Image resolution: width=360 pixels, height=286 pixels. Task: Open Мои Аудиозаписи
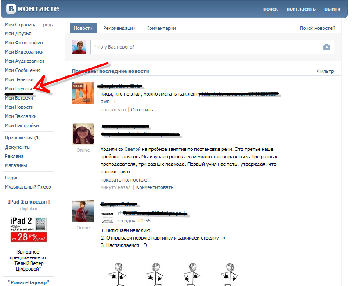point(25,61)
